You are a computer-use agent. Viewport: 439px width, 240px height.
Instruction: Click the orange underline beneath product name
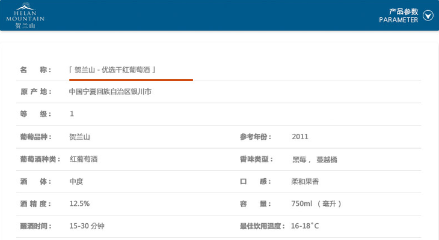pos(130,79)
